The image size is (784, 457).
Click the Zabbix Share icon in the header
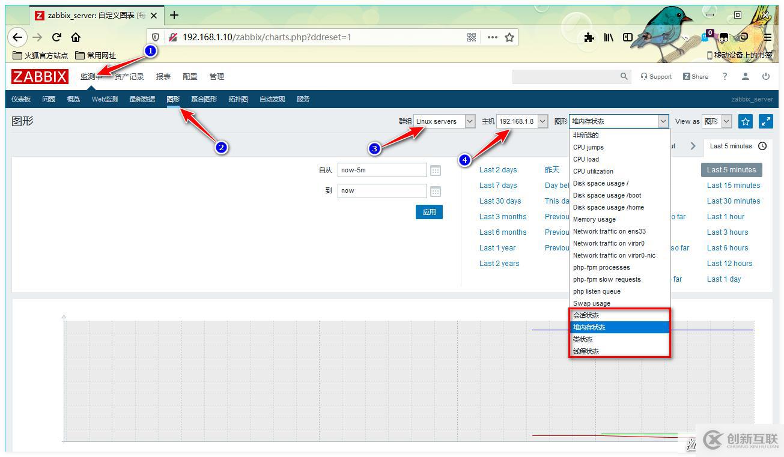point(687,76)
